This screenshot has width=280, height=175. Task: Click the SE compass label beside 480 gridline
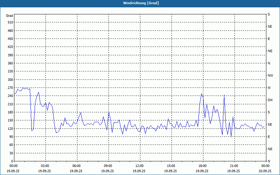pos(270,27)
